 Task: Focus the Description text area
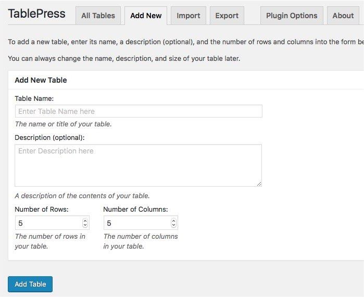(x=138, y=165)
